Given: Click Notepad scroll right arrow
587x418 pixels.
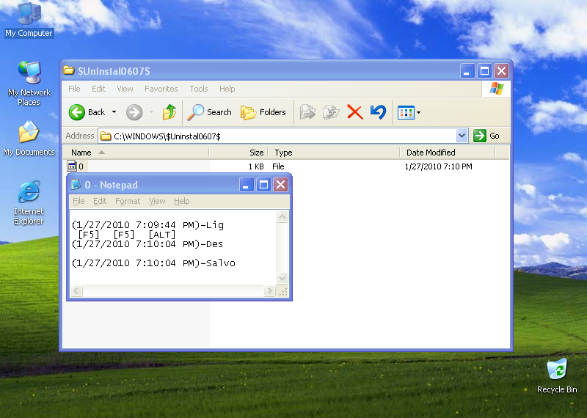Looking at the screenshot, I should (269, 290).
